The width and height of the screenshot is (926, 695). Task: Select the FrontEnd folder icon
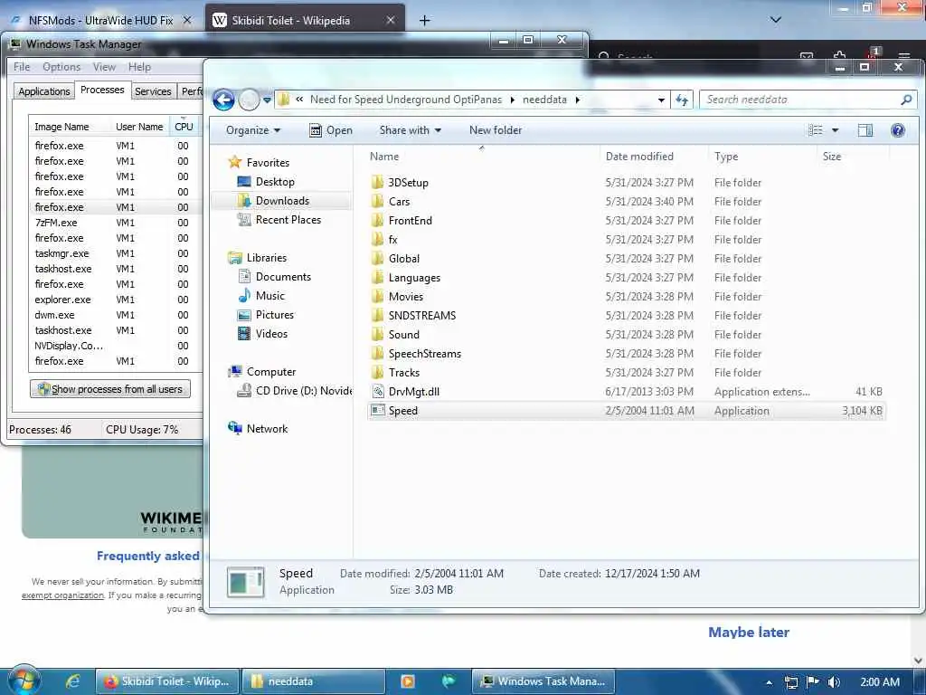(x=378, y=220)
